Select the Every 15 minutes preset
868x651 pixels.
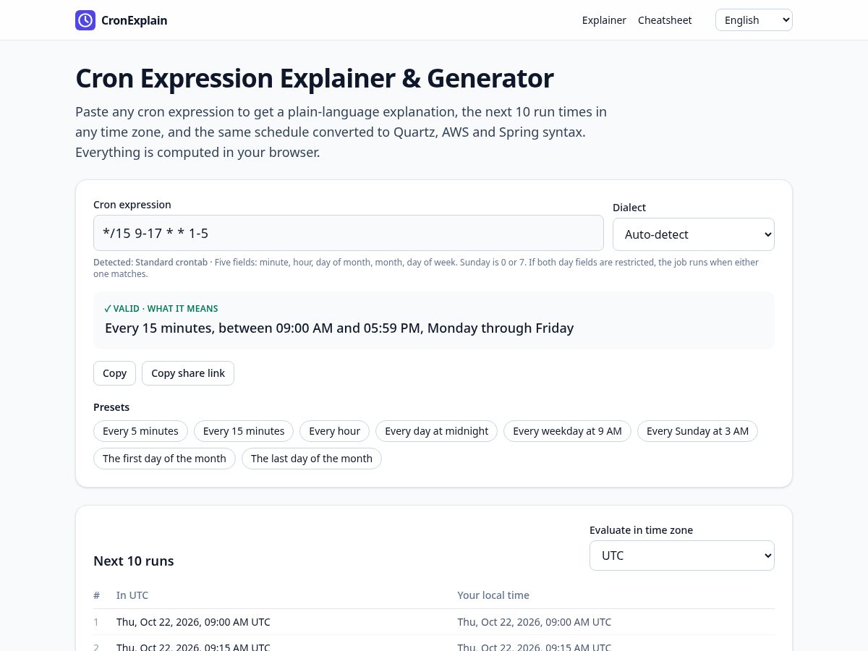[x=244, y=431]
